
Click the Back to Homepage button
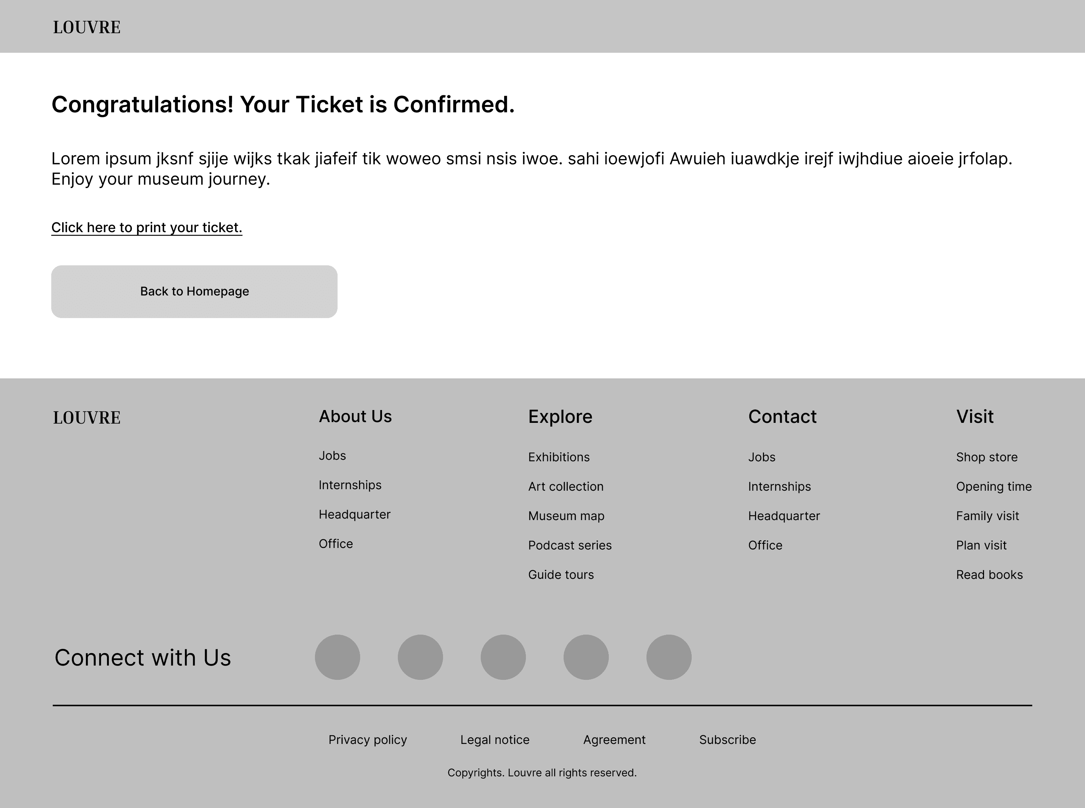coord(194,292)
